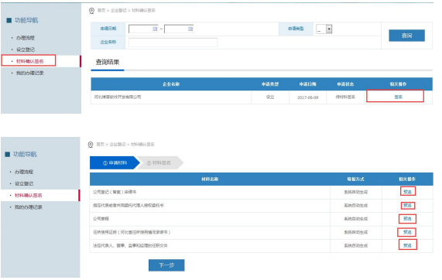Select 系统自动生成 in the 公司章程 row
The image size is (442, 280).
pyautogui.click(x=356, y=219)
